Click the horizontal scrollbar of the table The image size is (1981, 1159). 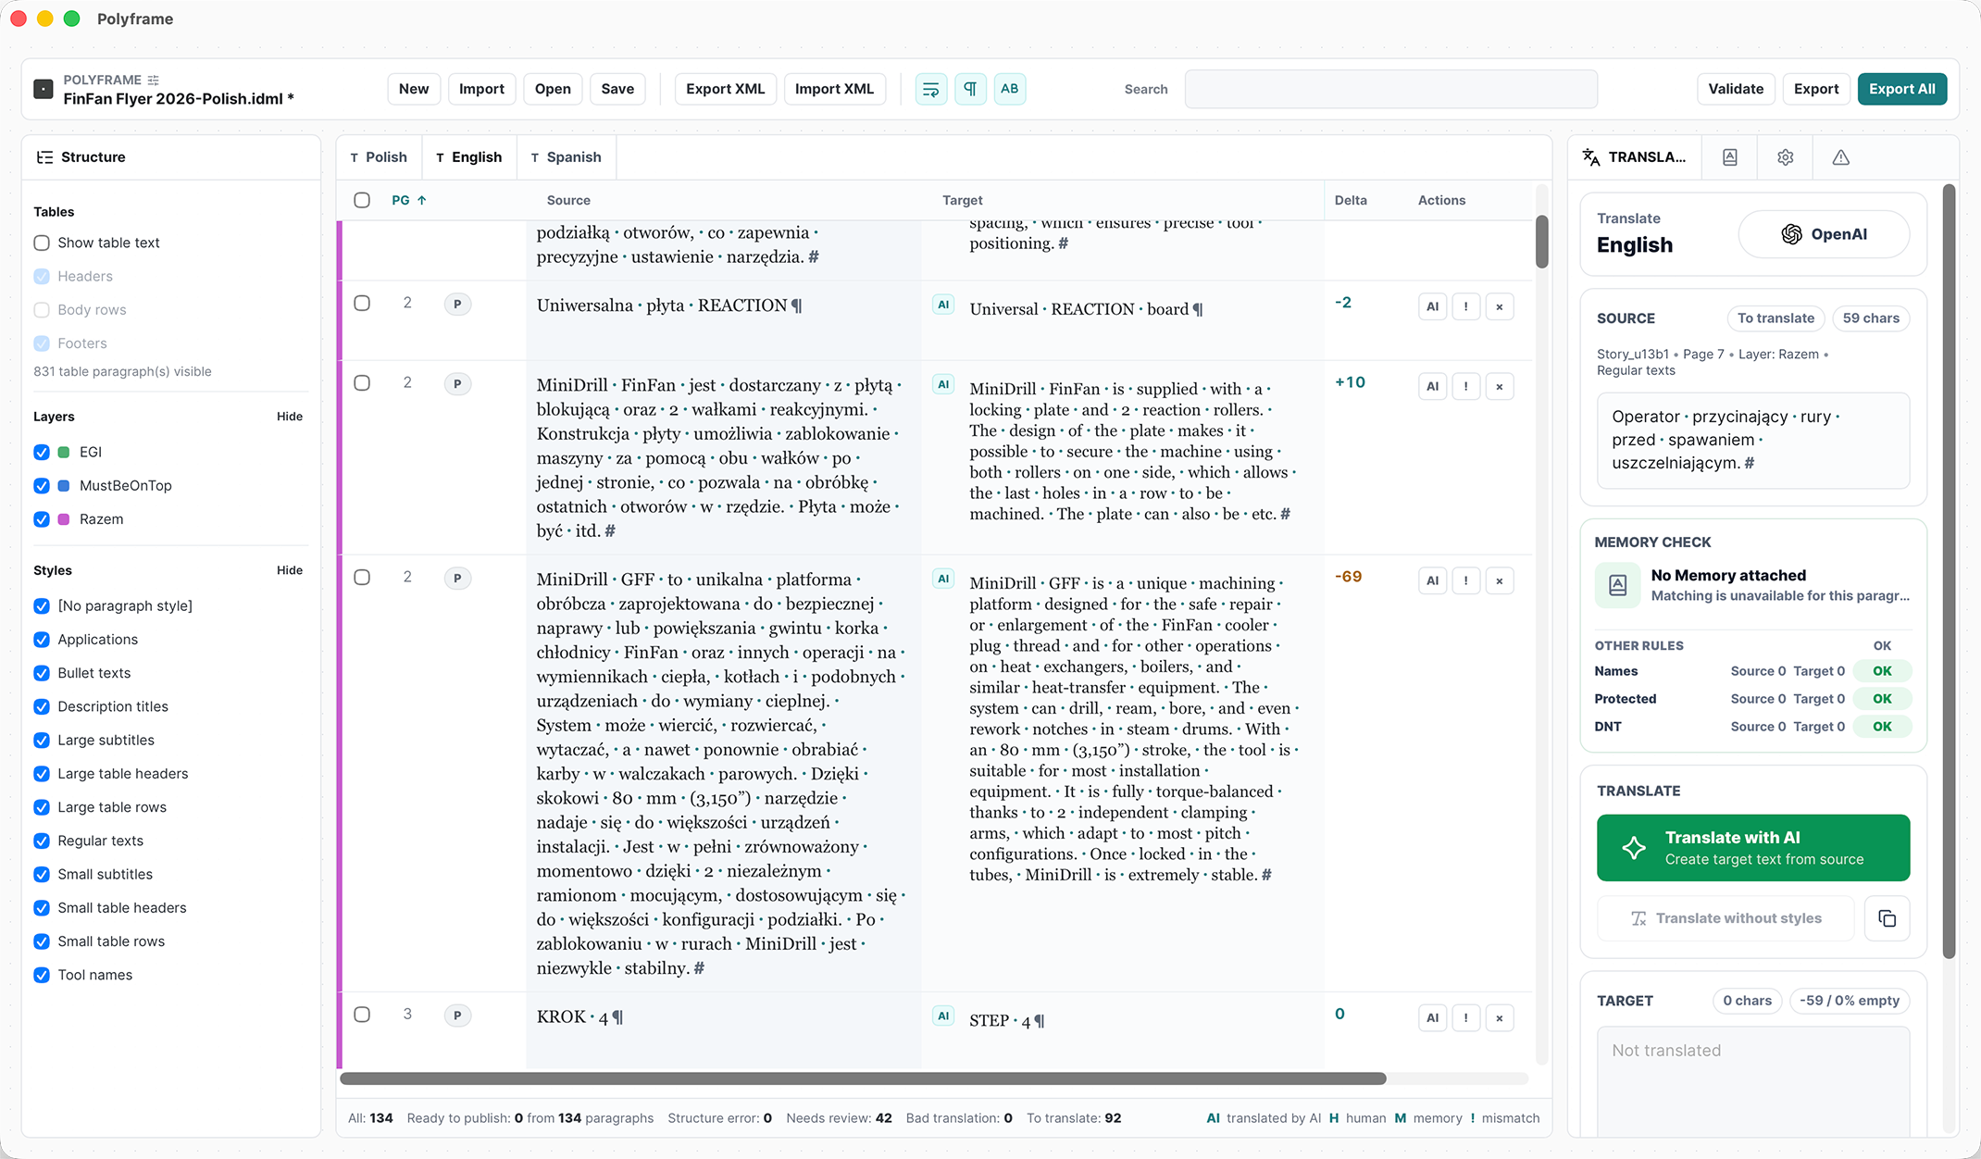click(863, 1078)
